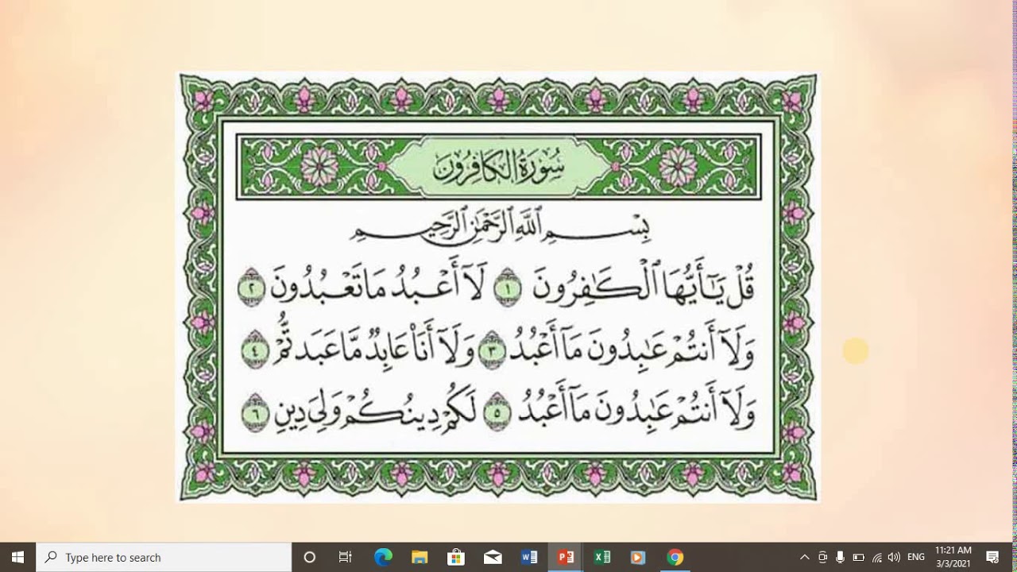Open the volume speaker tray icon
The height and width of the screenshot is (572, 1017).
[x=894, y=557]
